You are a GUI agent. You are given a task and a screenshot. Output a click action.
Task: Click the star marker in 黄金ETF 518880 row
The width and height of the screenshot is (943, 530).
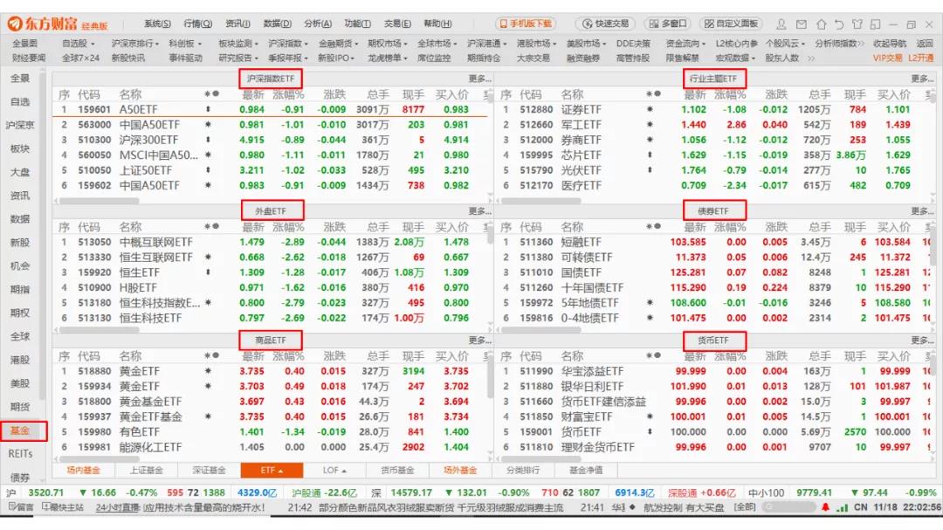(x=208, y=371)
